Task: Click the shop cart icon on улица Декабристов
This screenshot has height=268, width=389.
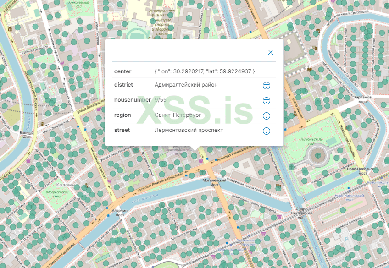Action: pyautogui.click(x=99, y=109)
